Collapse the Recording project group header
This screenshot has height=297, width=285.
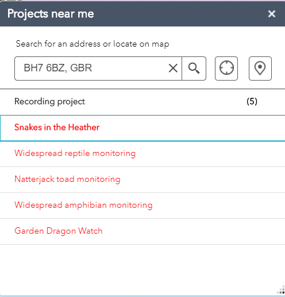pos(142,101)
